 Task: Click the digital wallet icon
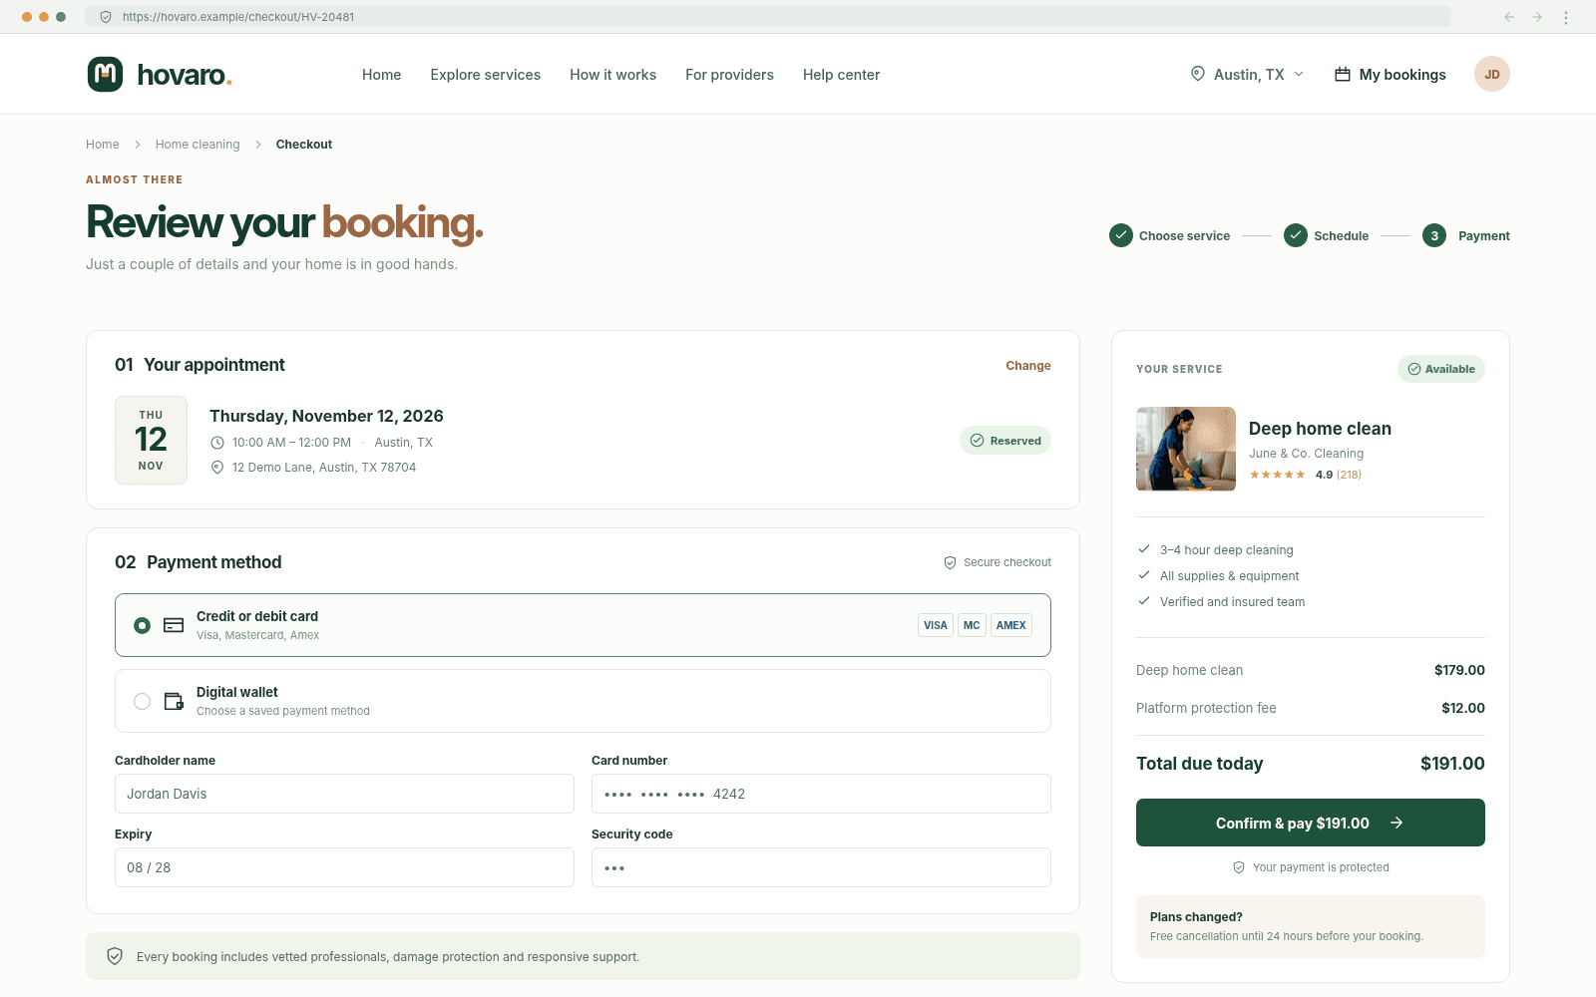[174, 701]
